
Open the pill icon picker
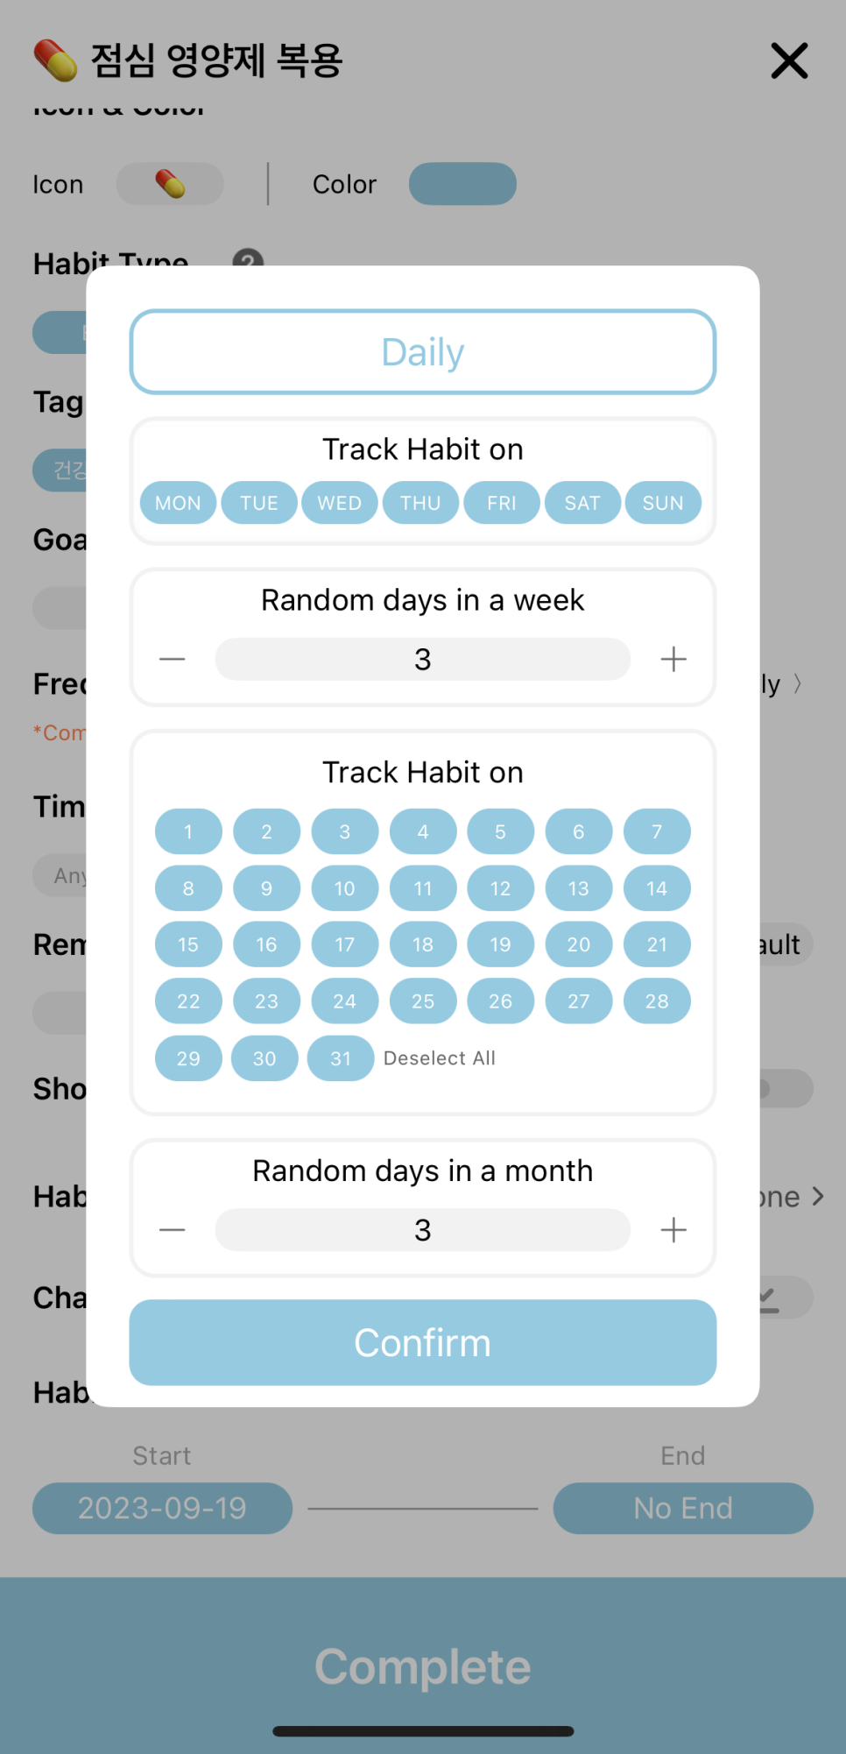tap(170, 184)
